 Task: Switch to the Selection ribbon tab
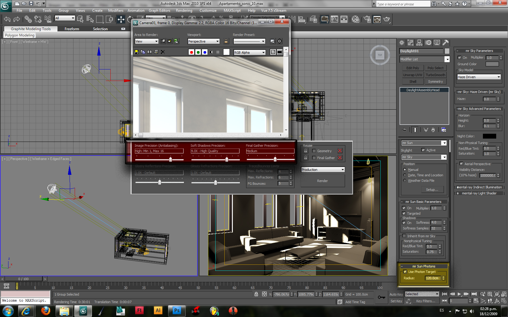[x=100, y=29]
